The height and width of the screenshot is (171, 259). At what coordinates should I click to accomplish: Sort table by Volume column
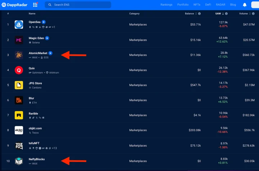[244, 14]
